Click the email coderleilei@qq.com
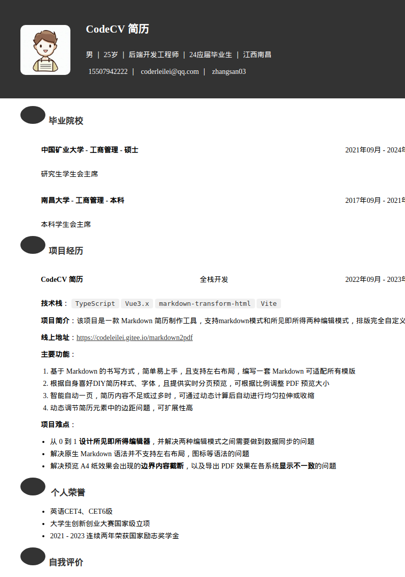Viewport: 405px width, 577px height. pyautogui.click(x=170, y=71)
